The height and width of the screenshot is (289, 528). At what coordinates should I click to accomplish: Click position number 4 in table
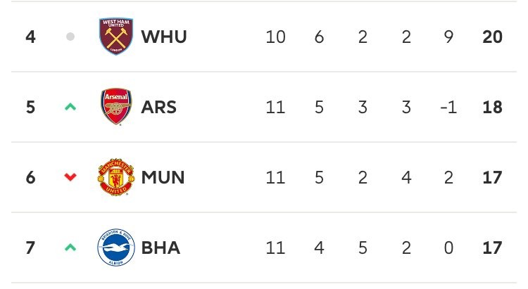pyautogui.click(x=30, y=37)
